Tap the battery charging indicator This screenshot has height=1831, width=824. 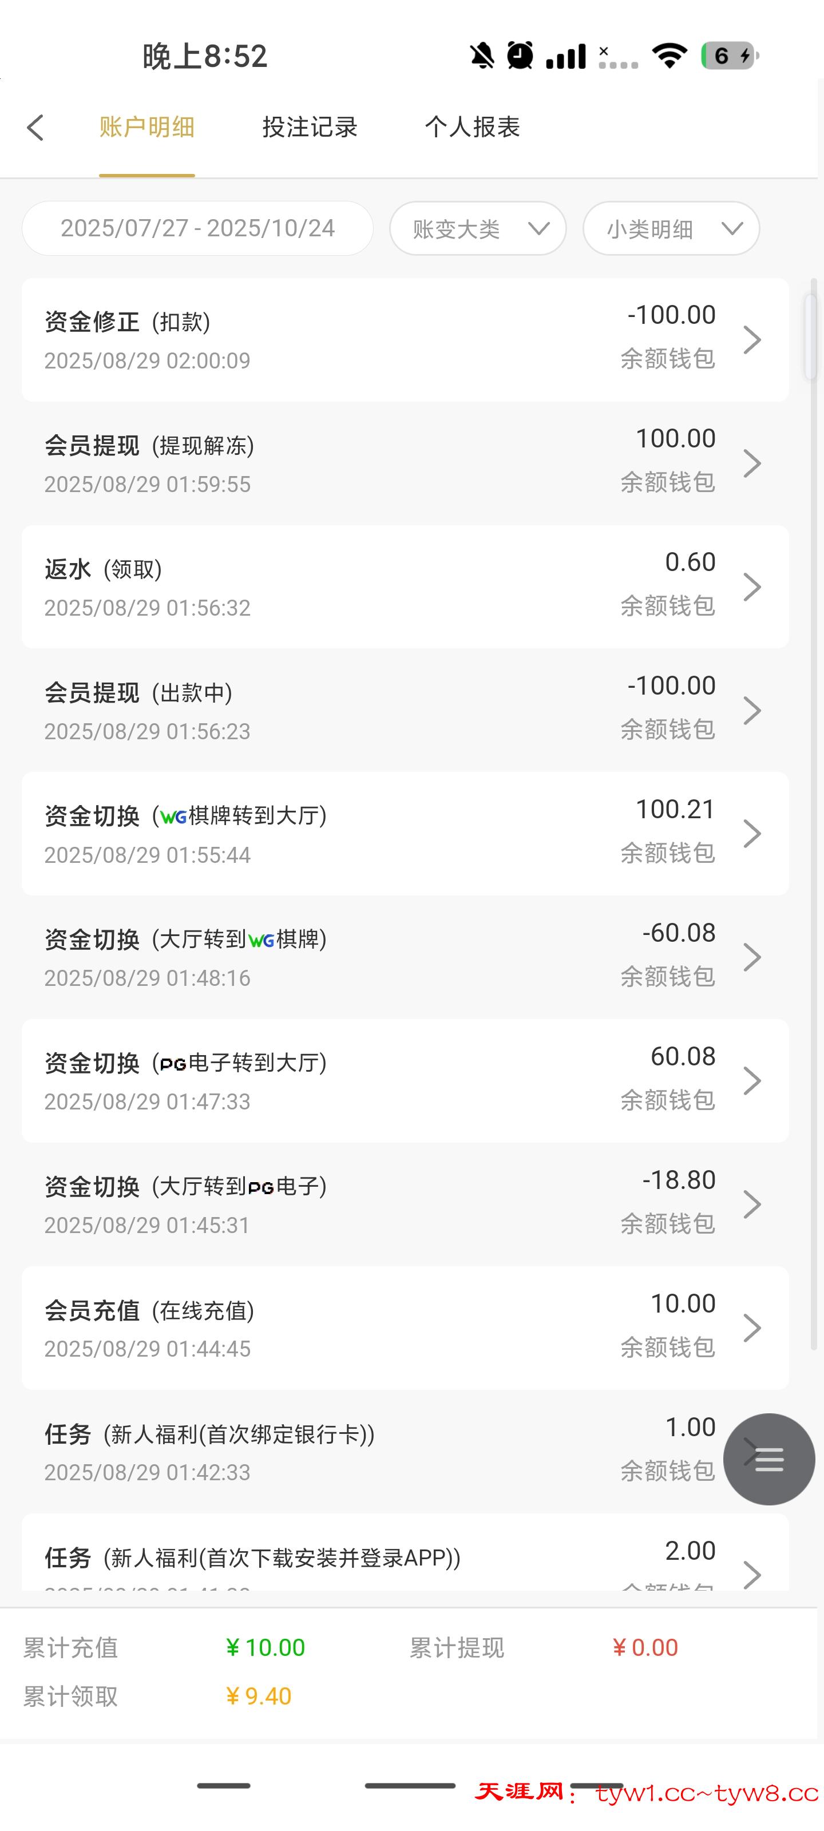730,56
